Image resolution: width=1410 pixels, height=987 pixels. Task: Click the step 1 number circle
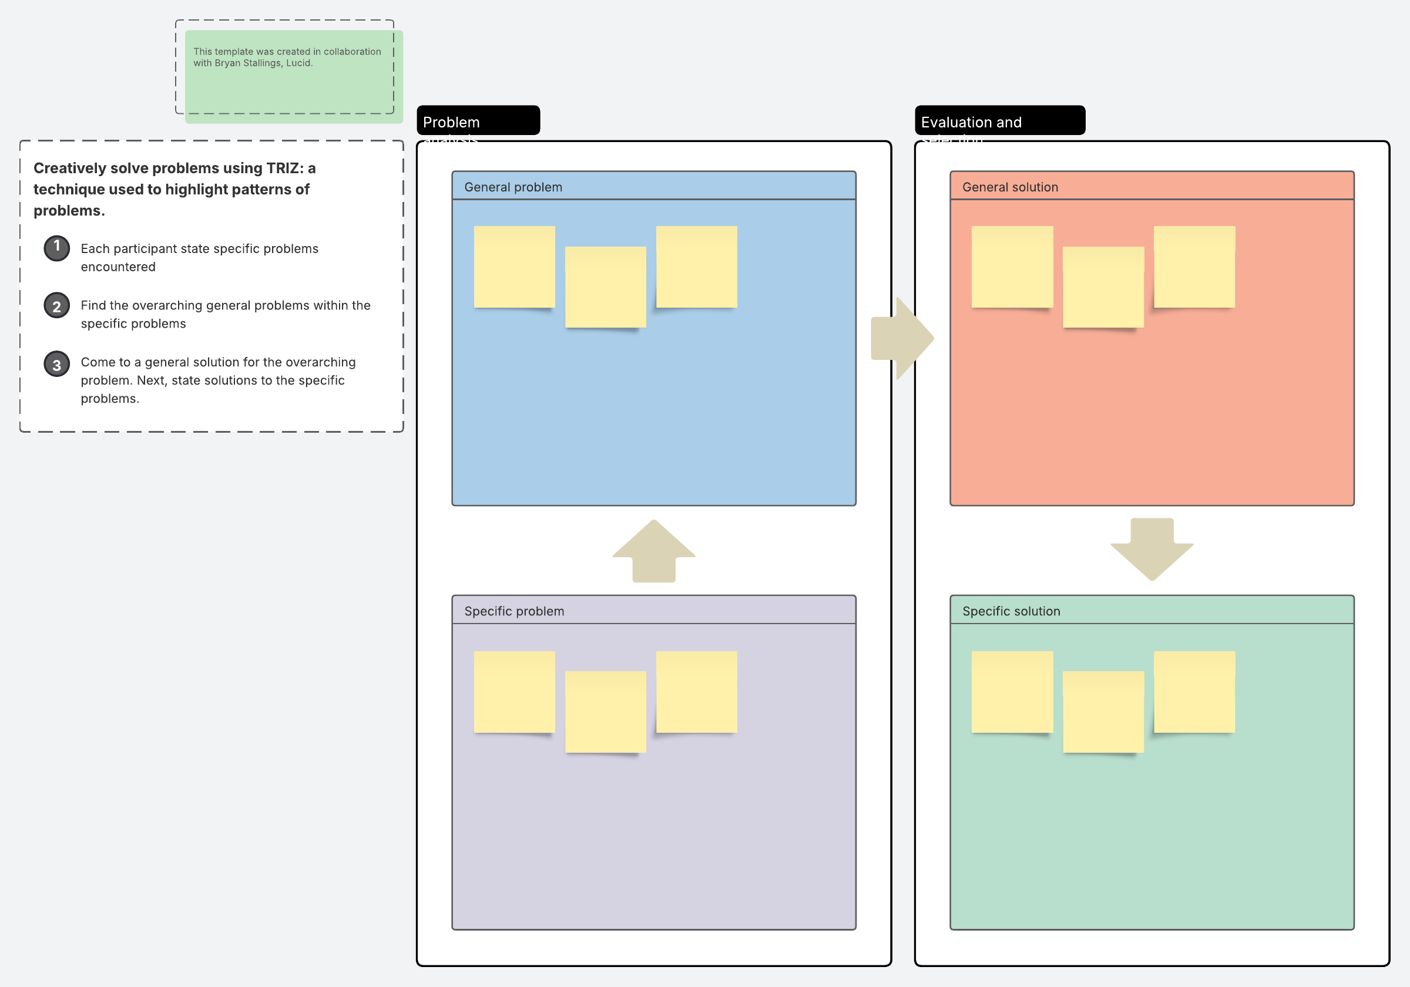point(56,248)
